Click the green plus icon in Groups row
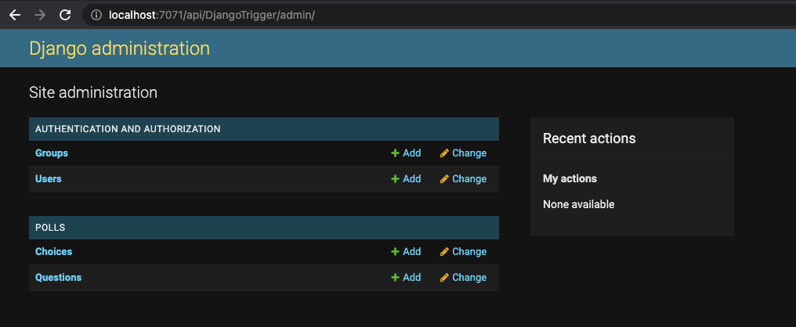Image resolution: width=796 pixels, height=327 pixels. click(395, 153)
